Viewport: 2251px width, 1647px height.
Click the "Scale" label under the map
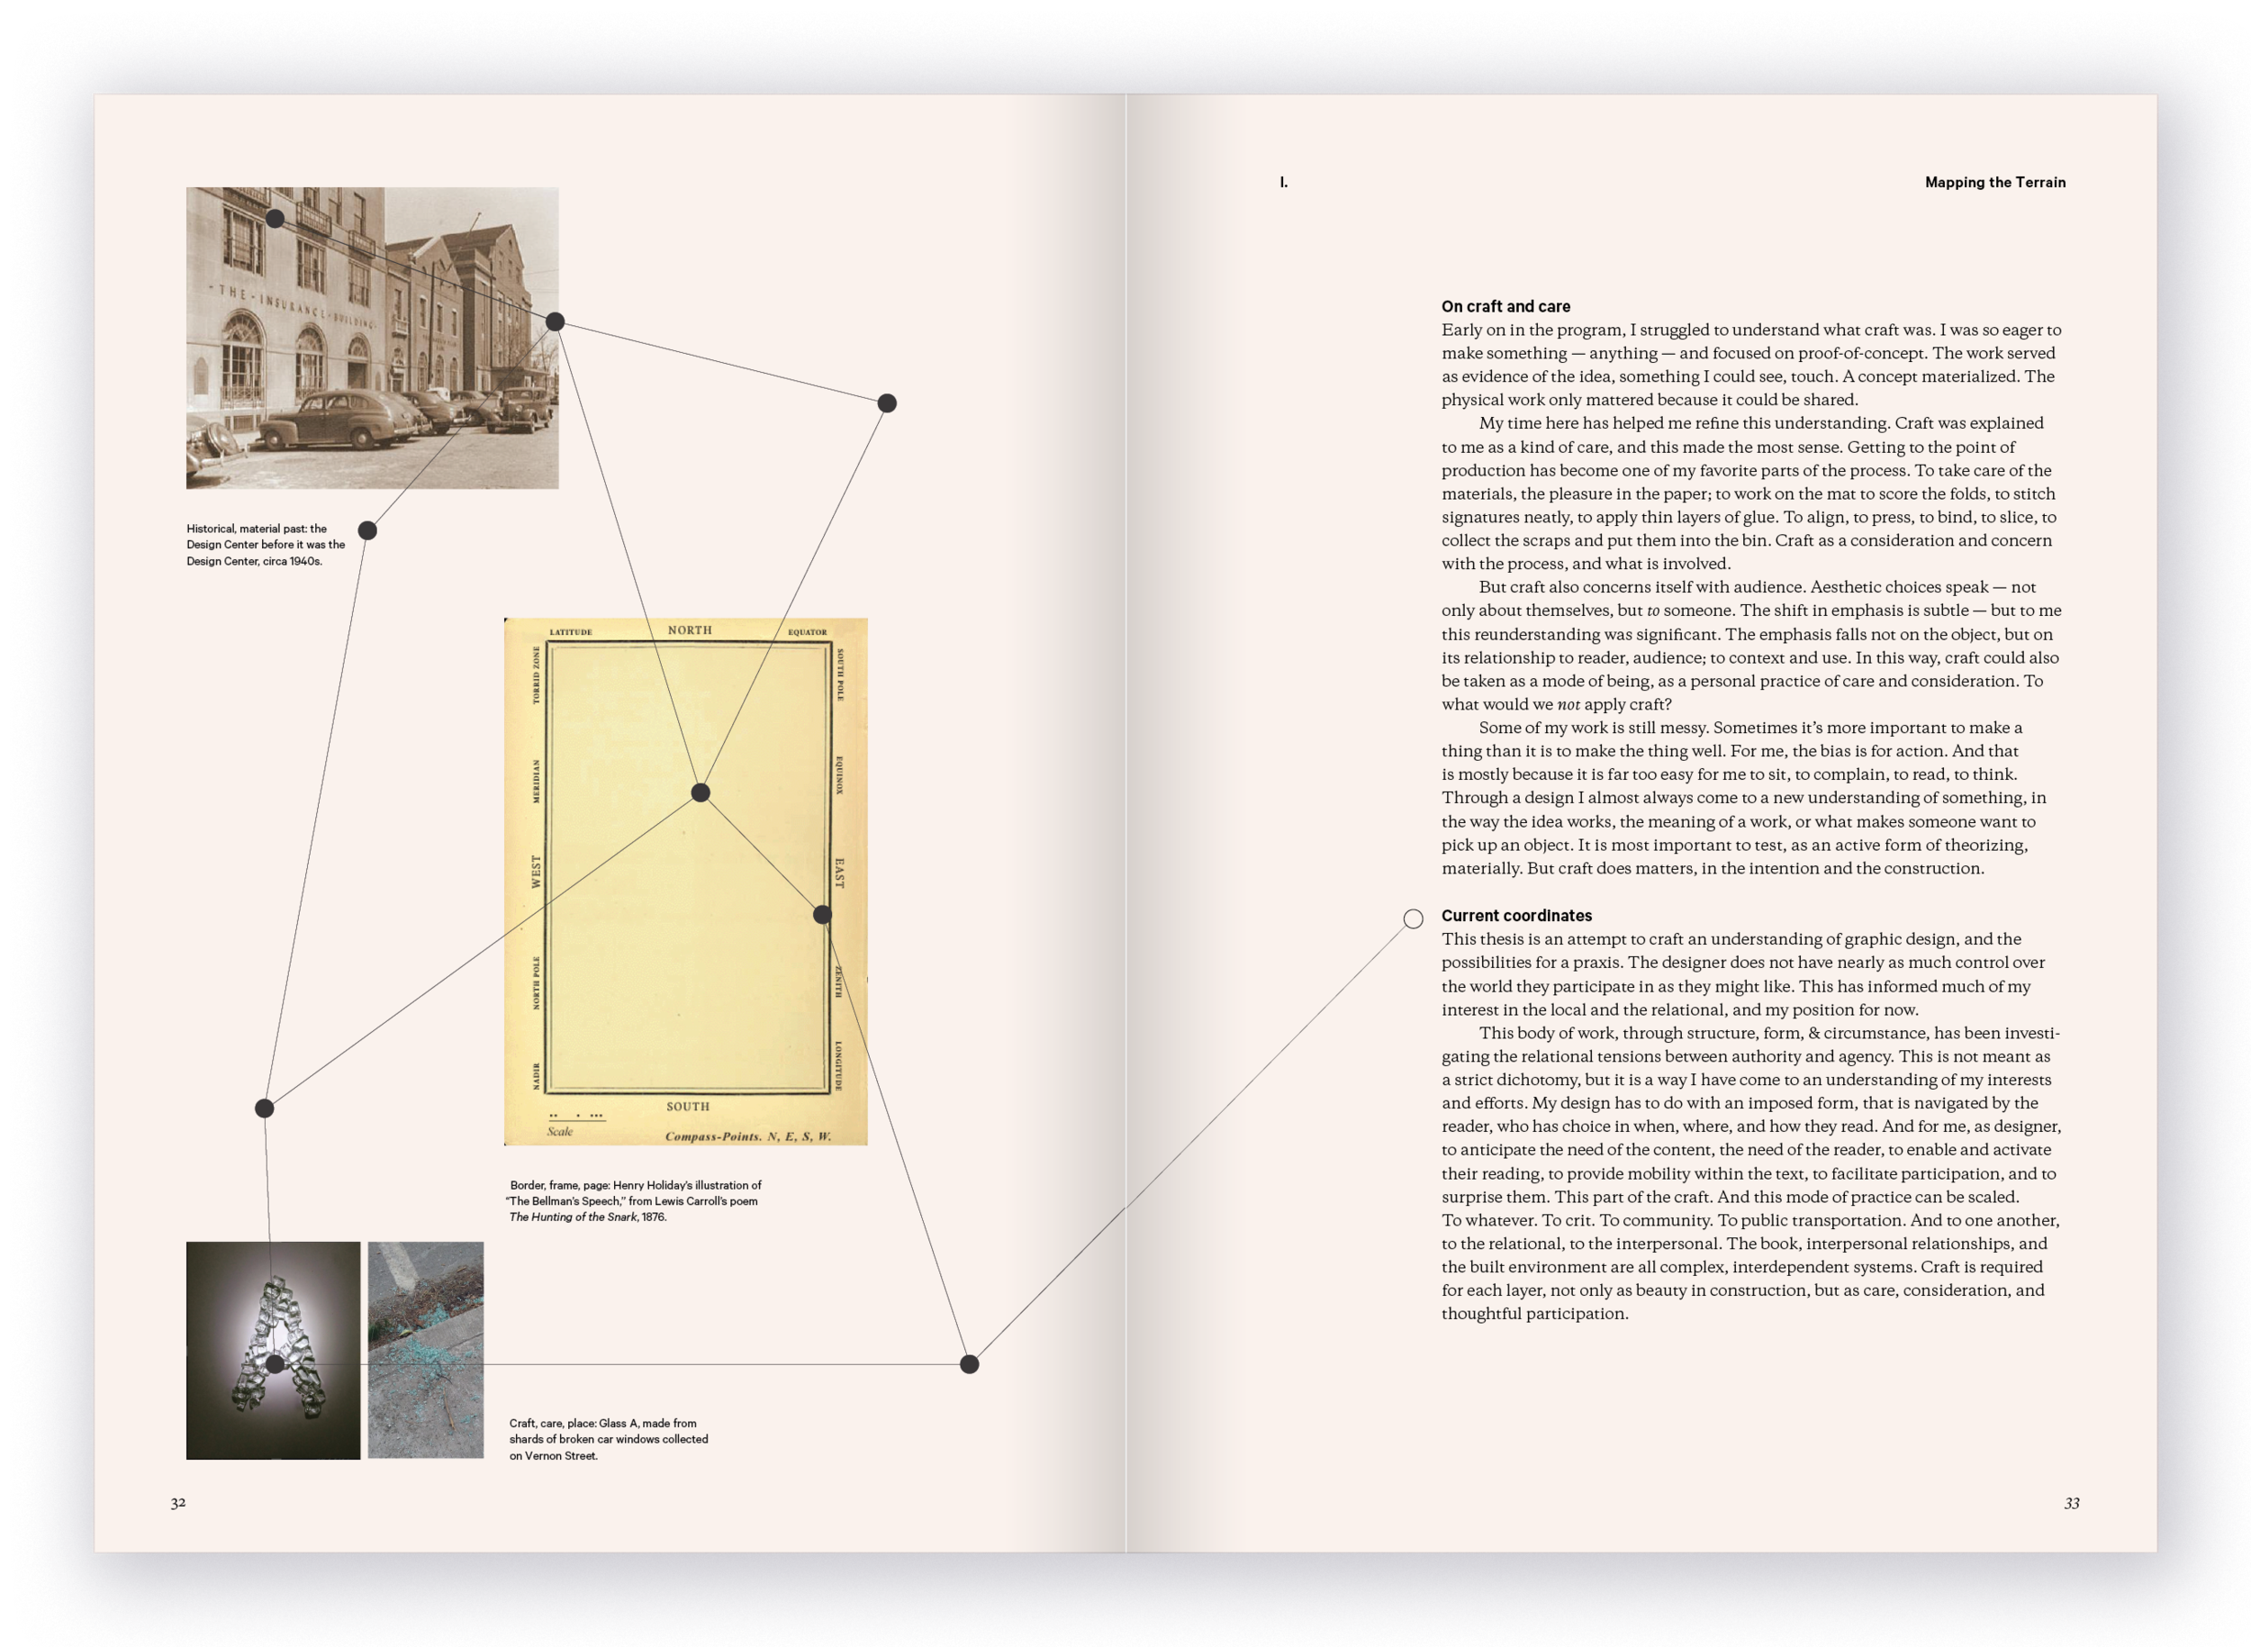coord(560,1132)
